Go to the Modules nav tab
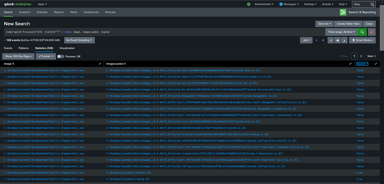 [111, 12]
